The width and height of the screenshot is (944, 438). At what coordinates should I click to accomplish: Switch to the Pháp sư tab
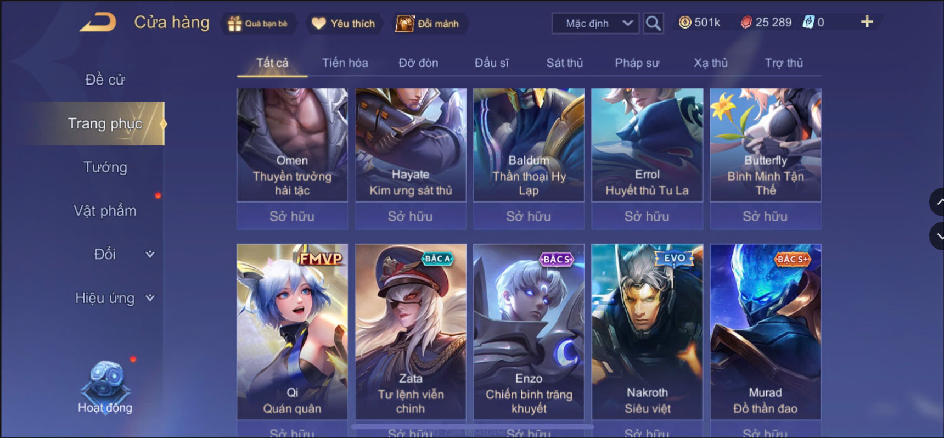click(x=637, y=63)
